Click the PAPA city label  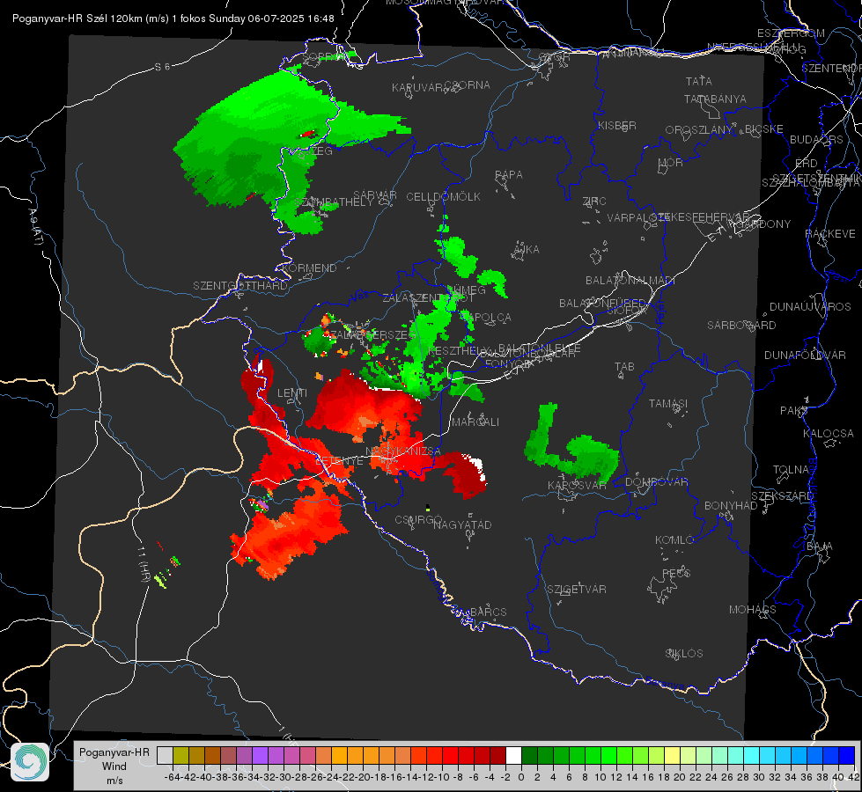(x=509, y=174)
